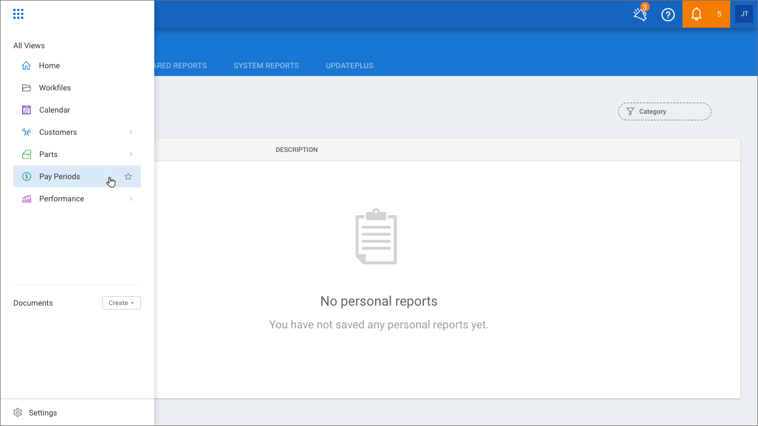This screenshot has width=758, height=426.
Task: Click the Home house icon
Action: coord(26,65)
